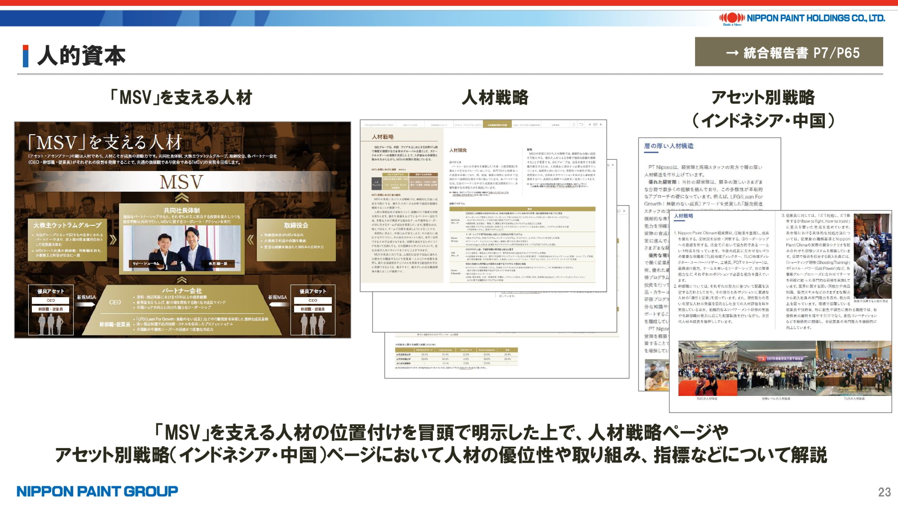Click right double chevron beside 大株主ウットラムグループ box
Screen dimensions: 898x505
click(113, 240)
